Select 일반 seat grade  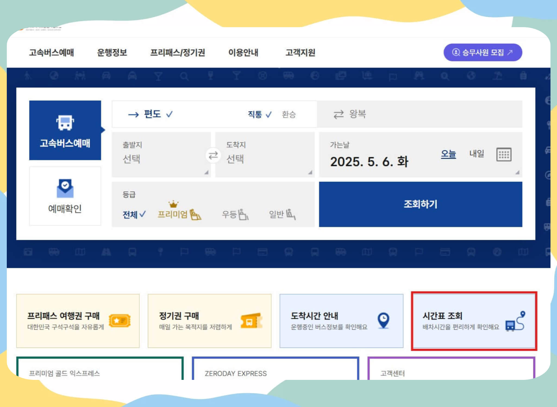pos(282,214)
